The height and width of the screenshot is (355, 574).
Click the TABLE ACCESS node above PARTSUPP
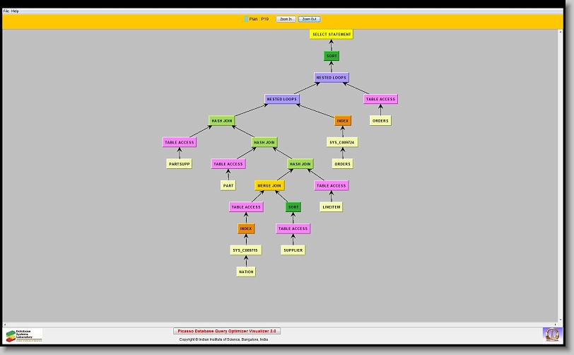click(179, 142)
